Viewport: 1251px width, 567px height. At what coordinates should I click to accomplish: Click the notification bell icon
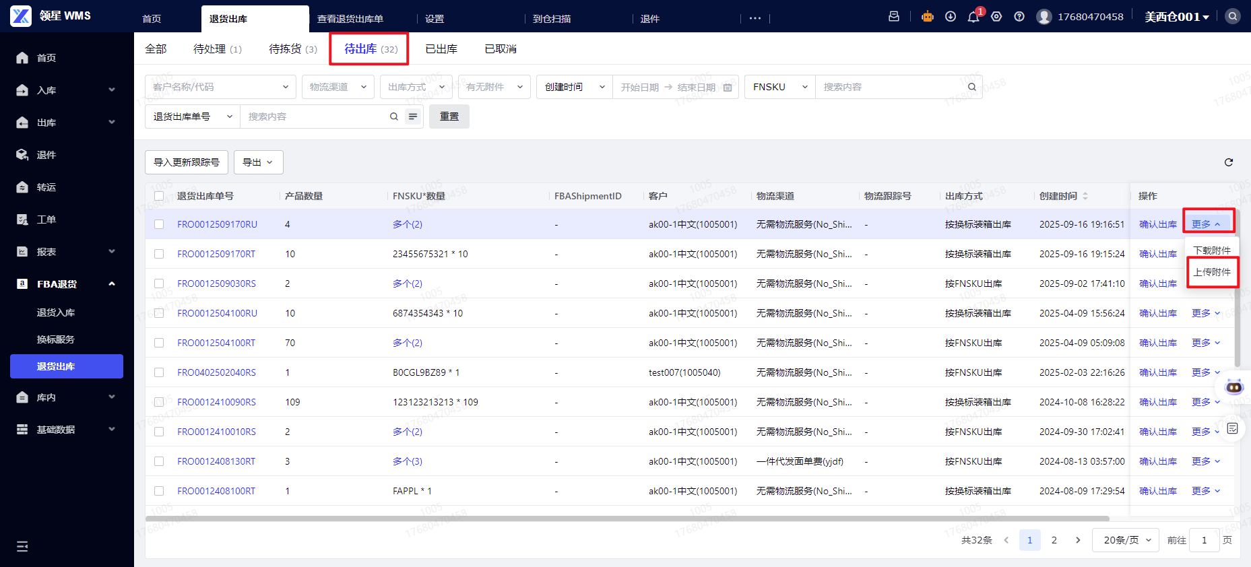click(x=973, y=17)
